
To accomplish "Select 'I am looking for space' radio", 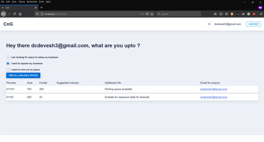I will (x=8, y=57).
